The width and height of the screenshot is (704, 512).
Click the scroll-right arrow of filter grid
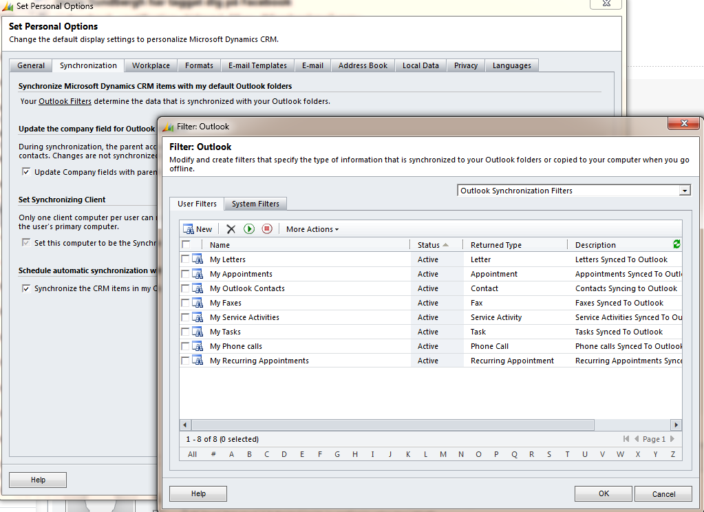click(676, 425)
